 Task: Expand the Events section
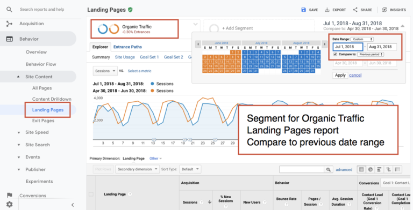click(18, 157)
